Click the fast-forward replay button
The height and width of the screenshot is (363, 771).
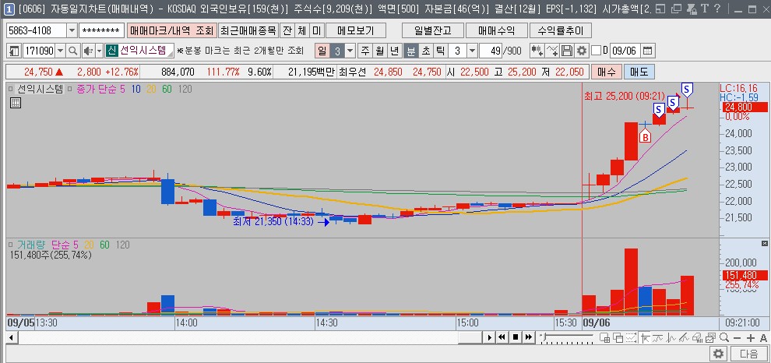529,337
